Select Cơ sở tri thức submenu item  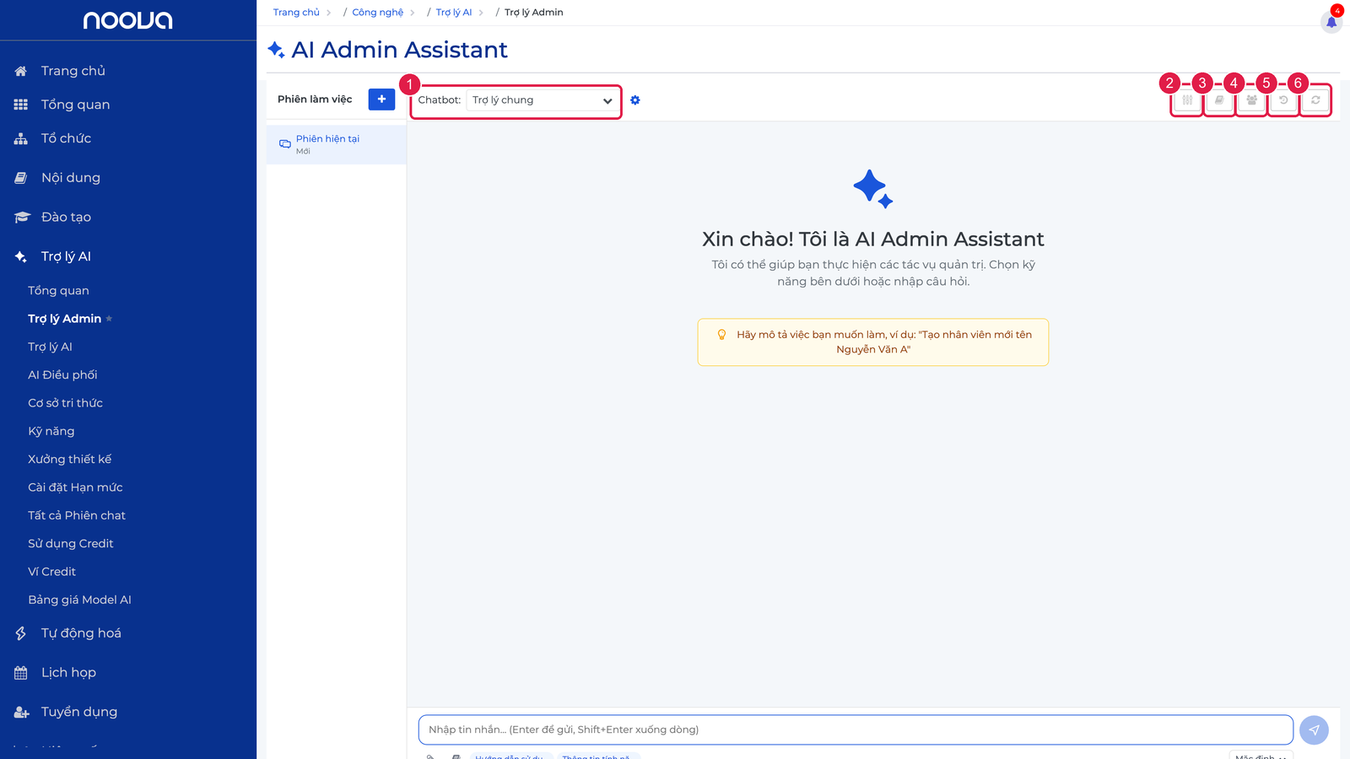(x=65, y=403)
